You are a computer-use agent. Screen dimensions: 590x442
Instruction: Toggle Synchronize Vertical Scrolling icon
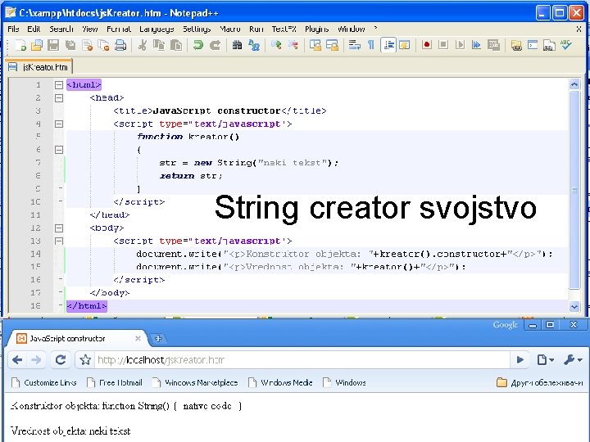(x=315, y=45)
